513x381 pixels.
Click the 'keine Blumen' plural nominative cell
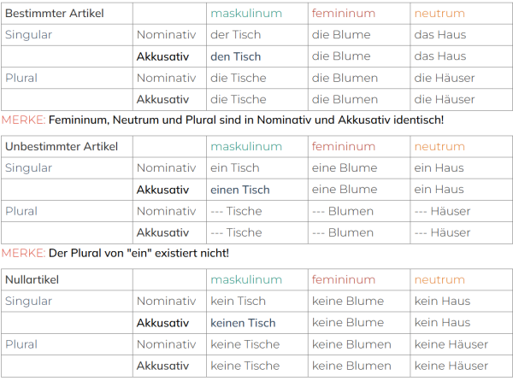click(359, 344)
